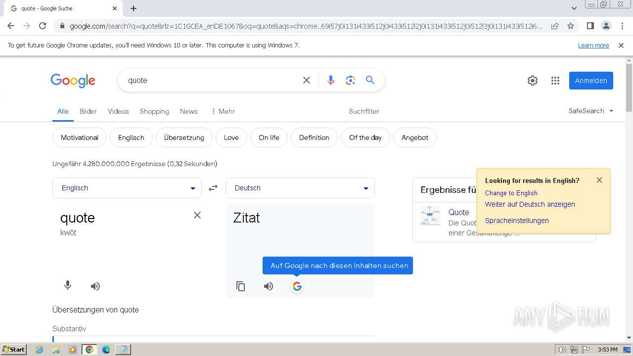Screen dimensions: 633x356
Task: Clear the source word quote
Action: [197, 215]
